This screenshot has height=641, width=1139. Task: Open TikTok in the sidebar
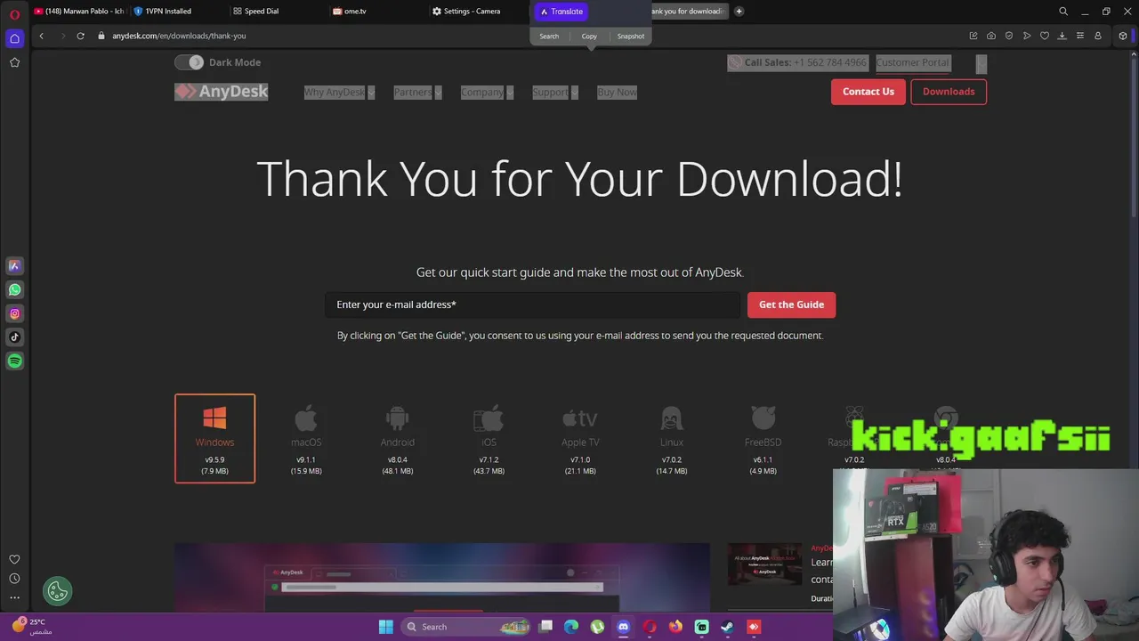pyautogui.click(x=14, y=337)
